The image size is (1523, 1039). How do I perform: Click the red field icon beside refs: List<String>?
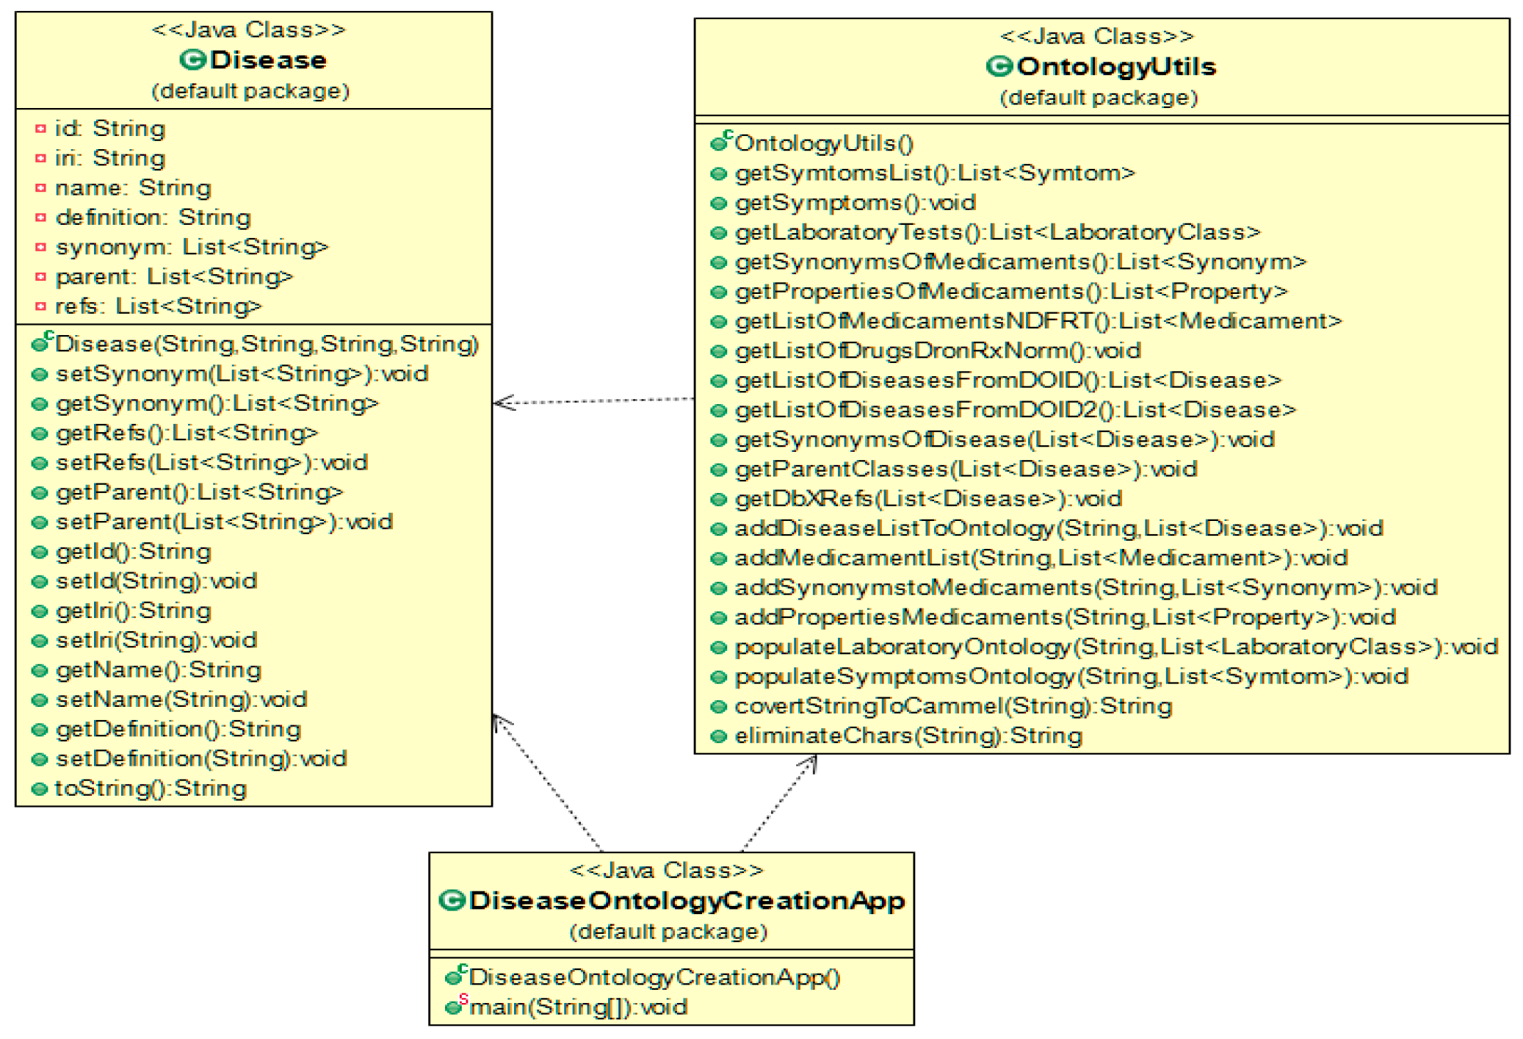41,306
